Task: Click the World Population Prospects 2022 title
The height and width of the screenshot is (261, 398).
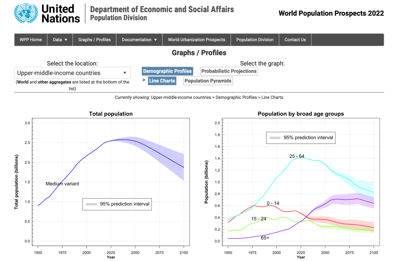Action: click(x=331, y=13)
